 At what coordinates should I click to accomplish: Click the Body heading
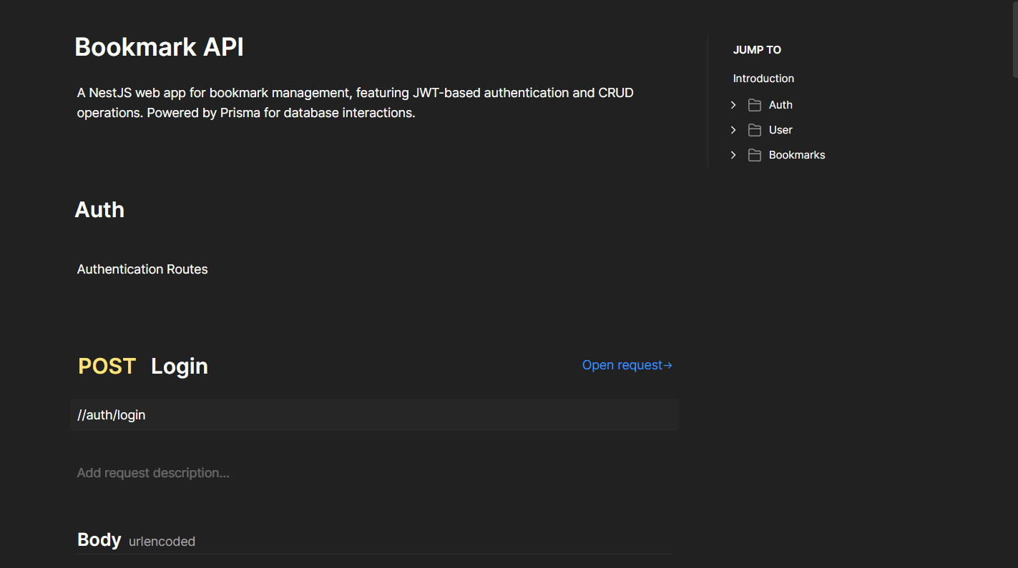tap(99, 539)
